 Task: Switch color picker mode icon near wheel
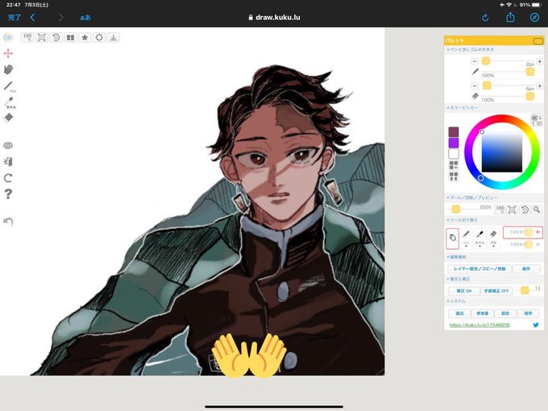coord(536,120)
